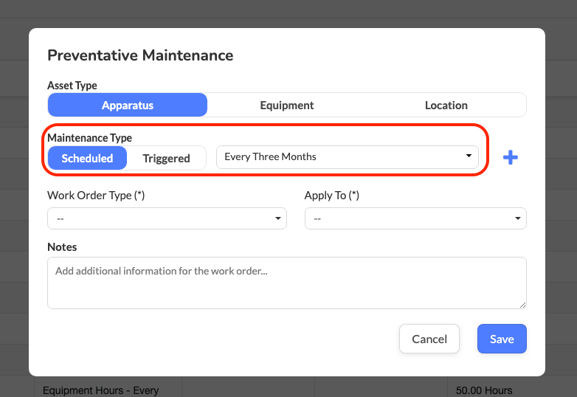Viewport: 577px width, 397px height.
Task: Select the Apparatus asset type
Action: click(128, 106)
